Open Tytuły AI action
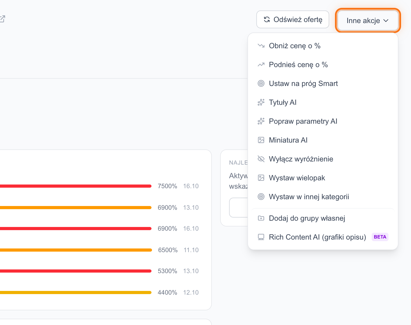411x325 pixels. coord(323,102)
